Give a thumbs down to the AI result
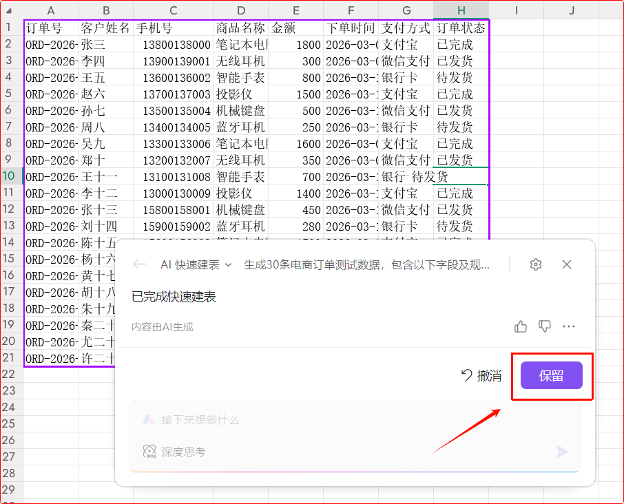The image size is (624, 504). (x=544, y=326)
